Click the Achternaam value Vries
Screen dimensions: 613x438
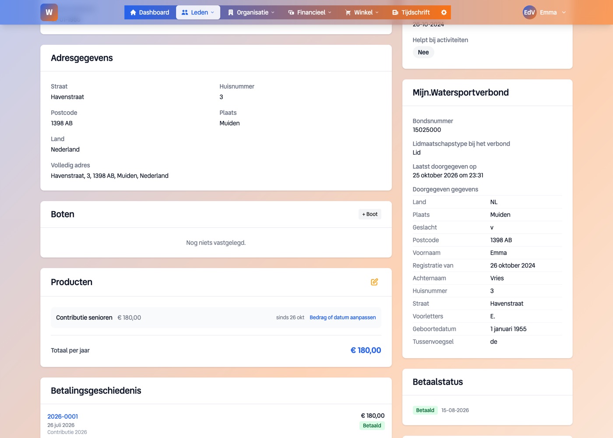point(497,278)
